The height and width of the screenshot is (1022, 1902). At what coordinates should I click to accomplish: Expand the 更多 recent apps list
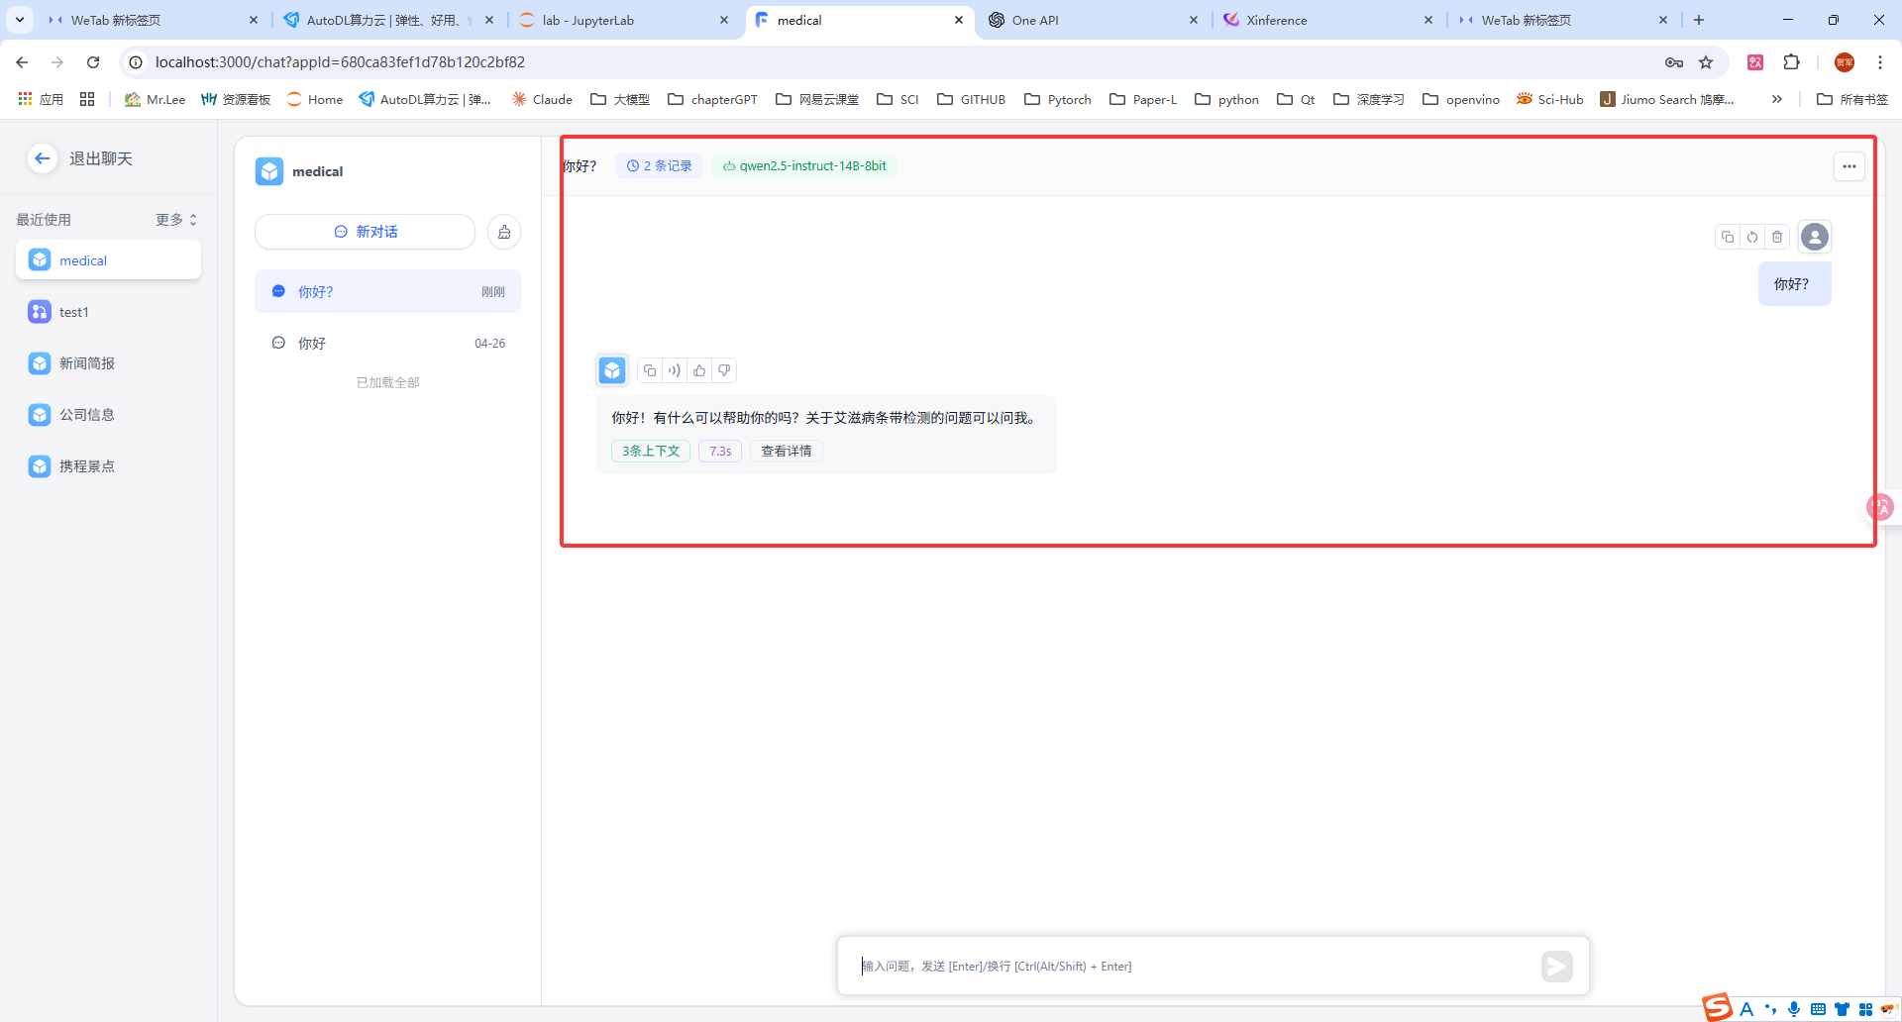tap(176, 220)
